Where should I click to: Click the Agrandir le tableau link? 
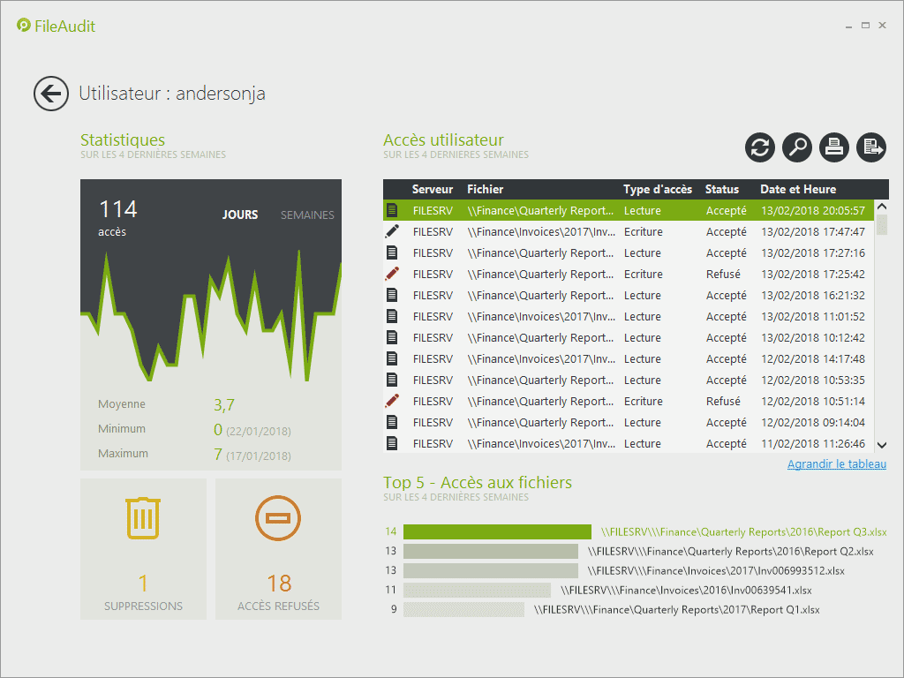(x=837, y=464)
